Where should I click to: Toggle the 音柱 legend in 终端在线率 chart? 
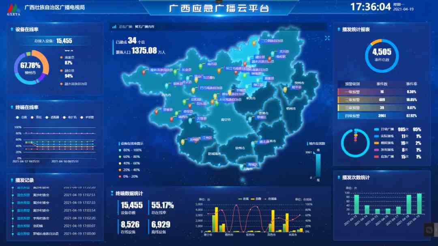click(32, 117)
